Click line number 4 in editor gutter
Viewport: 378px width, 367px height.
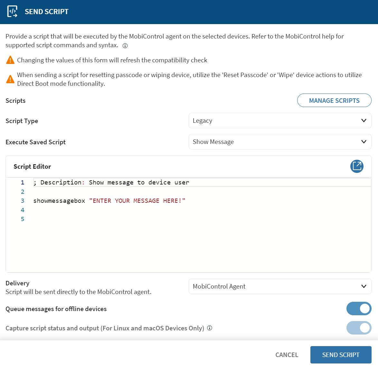[x=23, y=210]
